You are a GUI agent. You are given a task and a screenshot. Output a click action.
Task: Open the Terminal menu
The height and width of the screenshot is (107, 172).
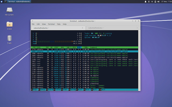click(51, 24)
